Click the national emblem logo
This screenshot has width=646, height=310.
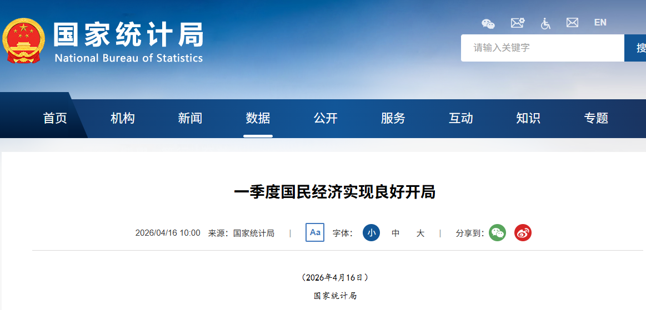(x=23, y=40)
